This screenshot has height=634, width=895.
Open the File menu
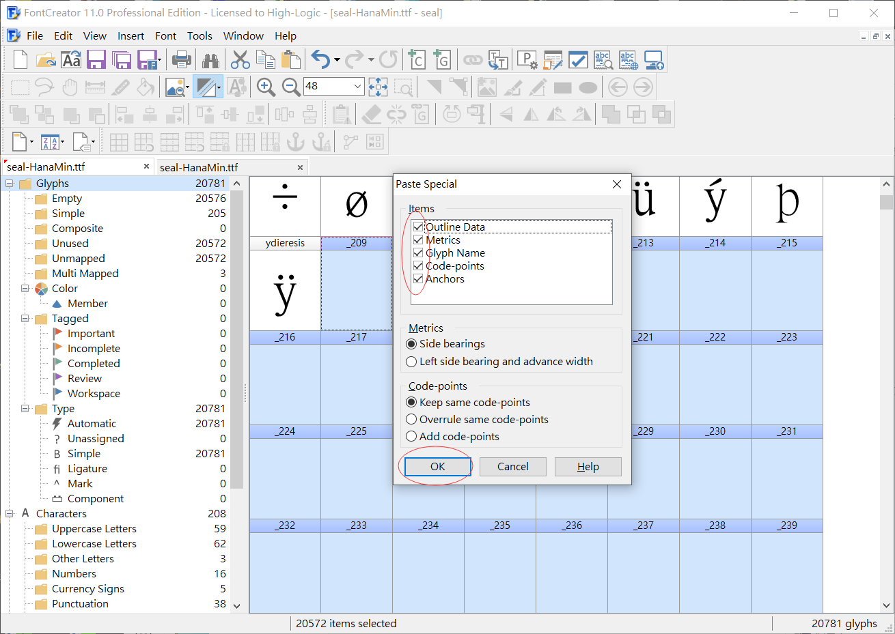tap(35, 36)
